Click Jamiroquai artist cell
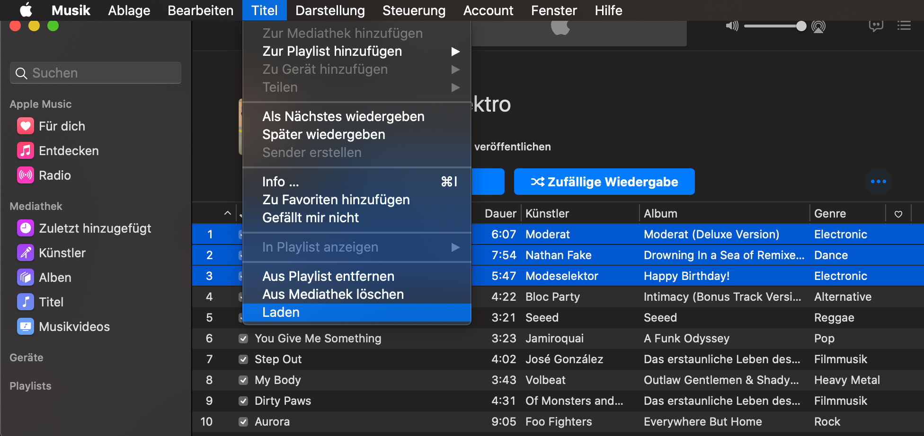Viewport: 924px width, 436px height. pos(554,339)
